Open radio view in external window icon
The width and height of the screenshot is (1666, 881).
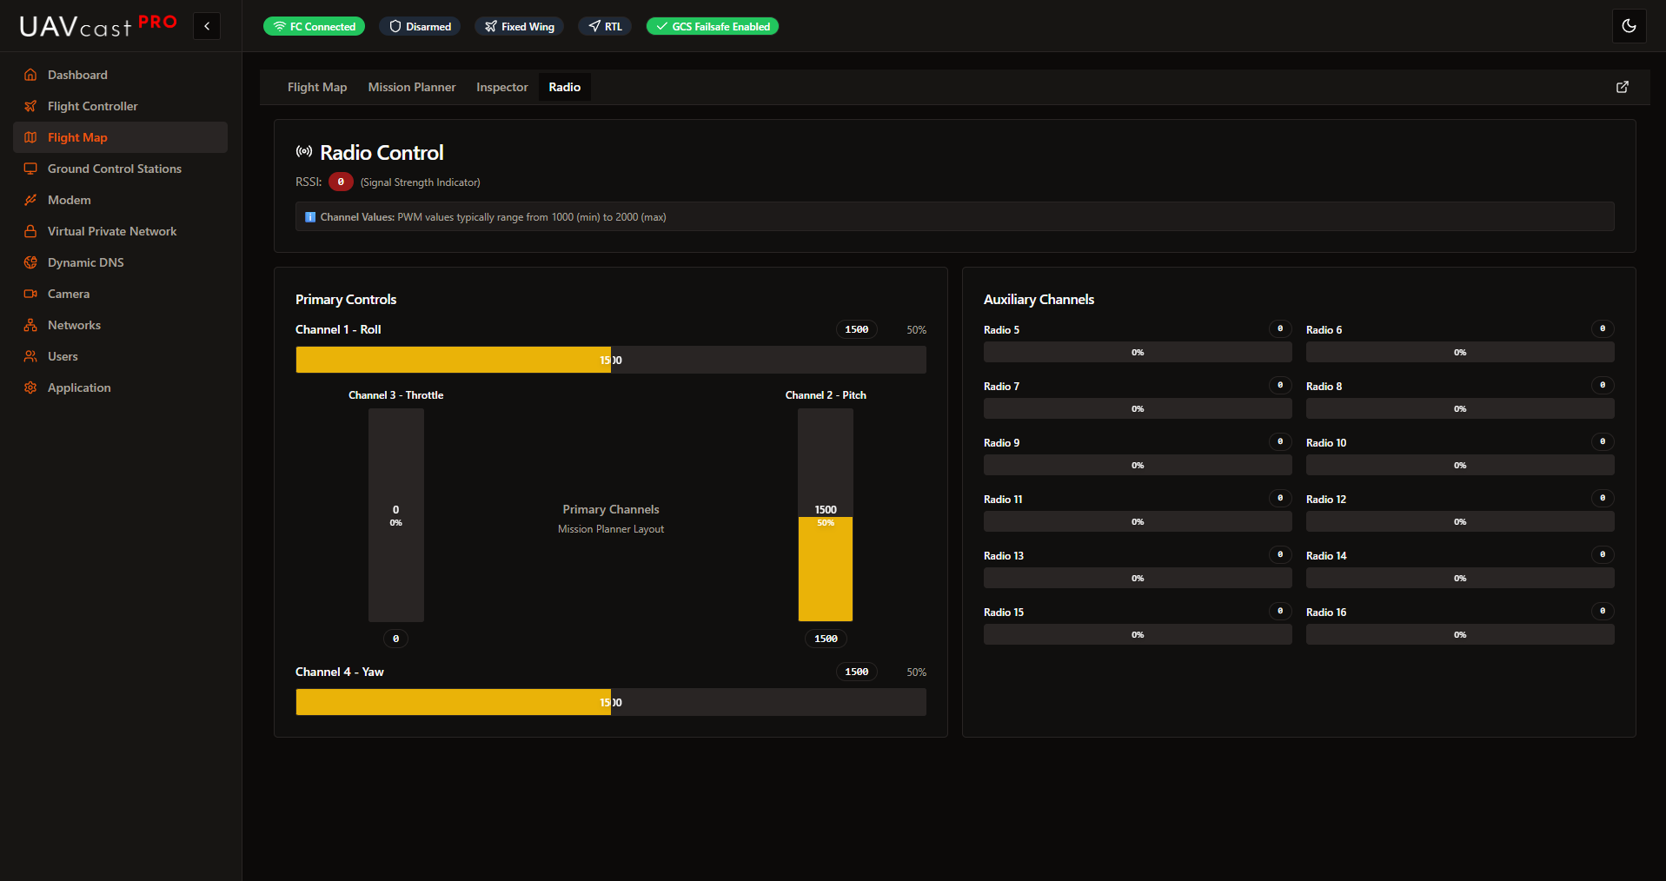coord(1622,87)
